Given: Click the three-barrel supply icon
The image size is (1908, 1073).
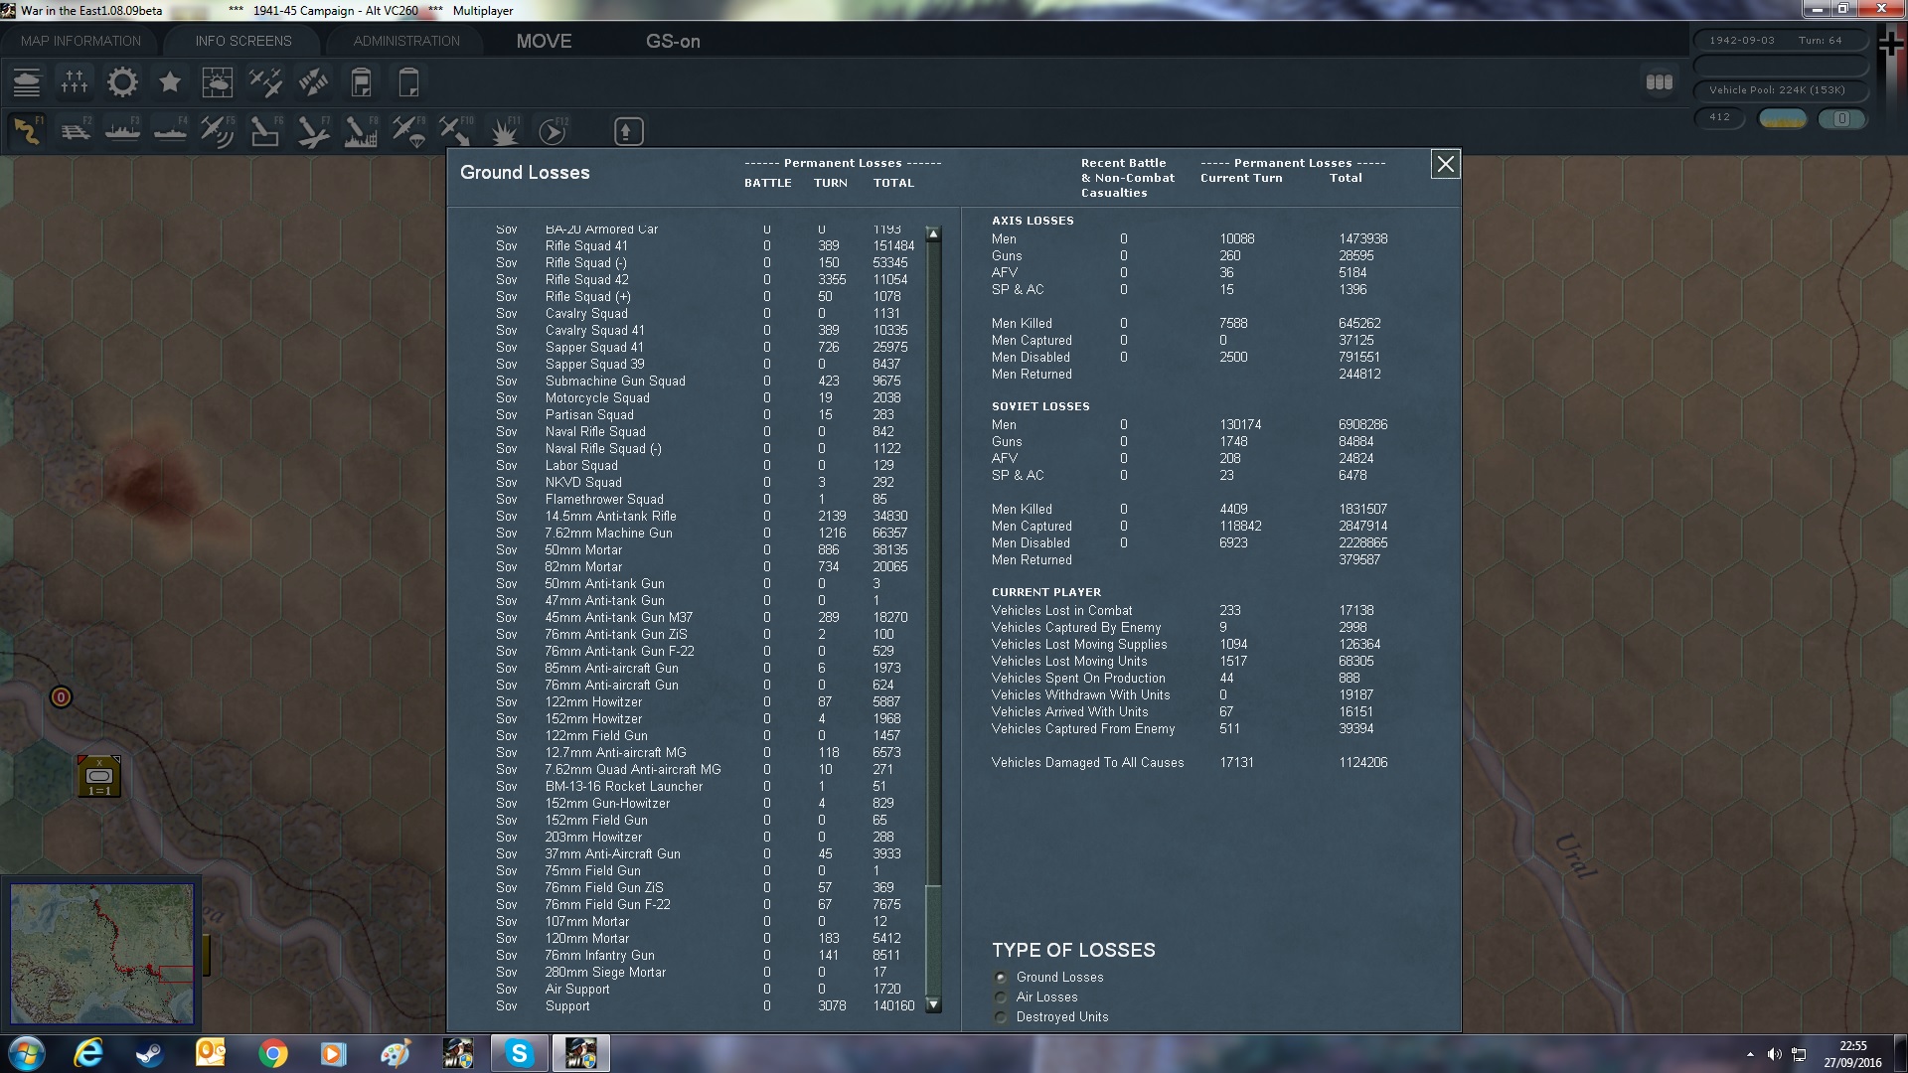Looking at the screenshot, I should [x=1659, y=82].
